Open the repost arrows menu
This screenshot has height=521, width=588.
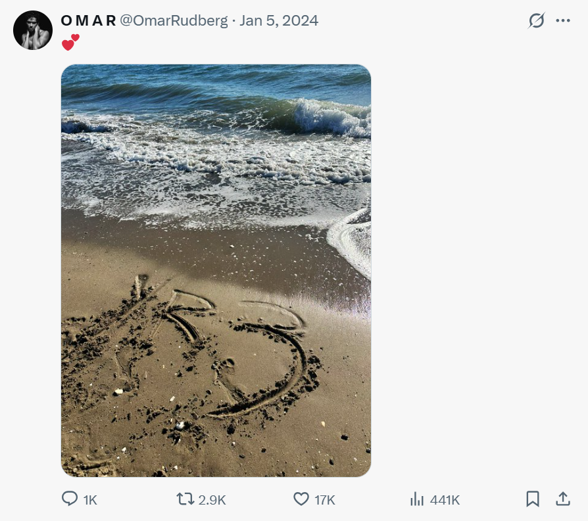[x=185, y=499]
